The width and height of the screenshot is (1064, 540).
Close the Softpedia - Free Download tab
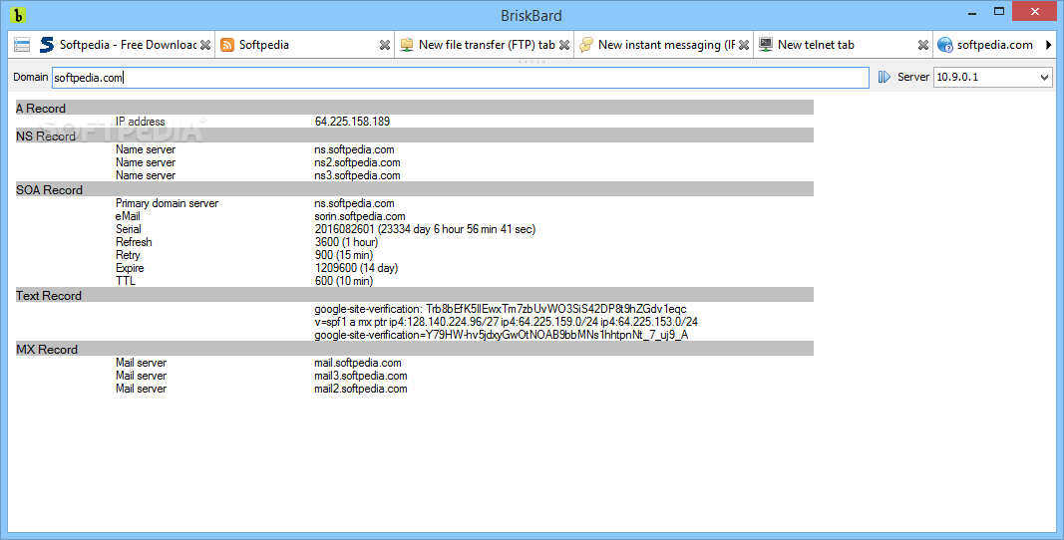click(x=205, y=45)
